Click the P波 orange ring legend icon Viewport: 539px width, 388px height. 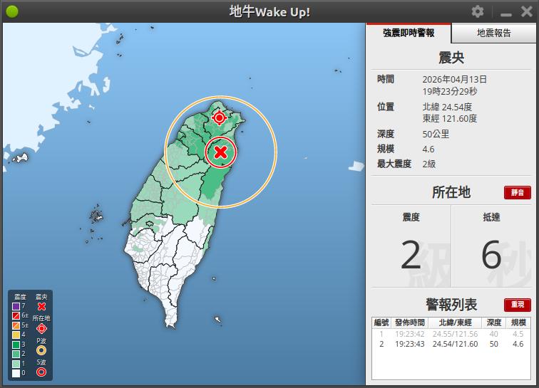click(41, 350)
